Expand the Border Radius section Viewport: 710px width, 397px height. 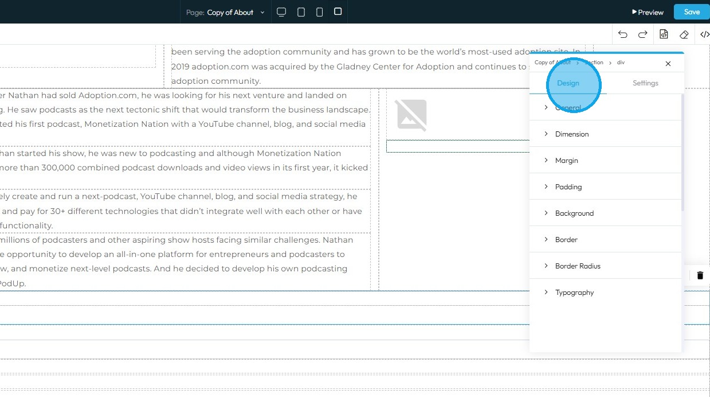pyautogui.click(x=606, y=266)
